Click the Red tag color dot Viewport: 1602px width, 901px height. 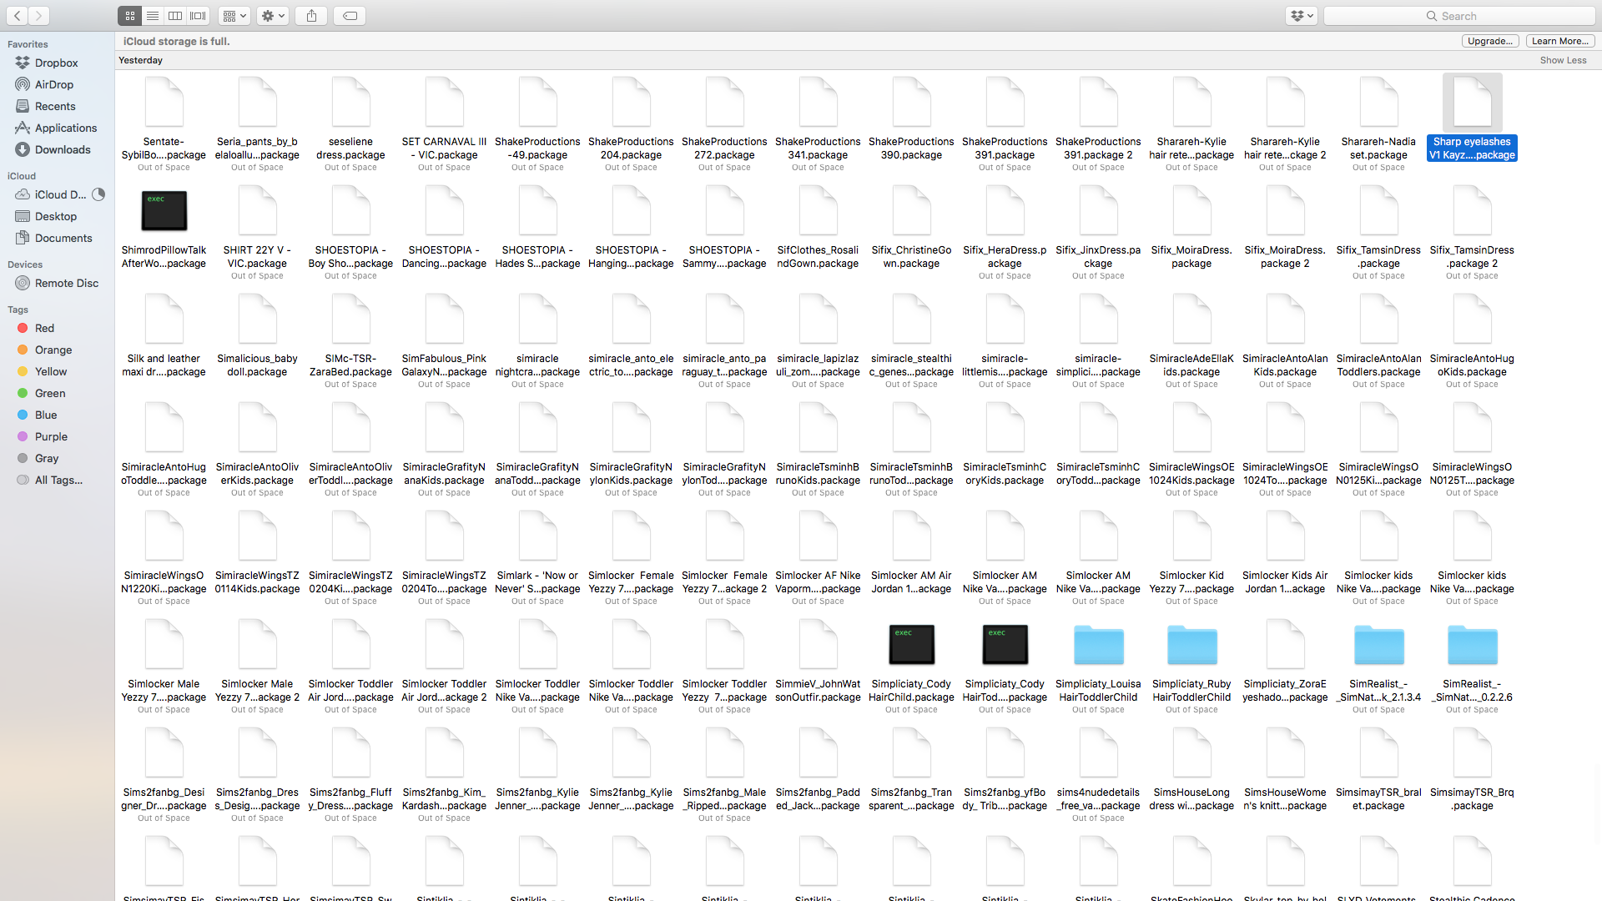coord(23,328)
